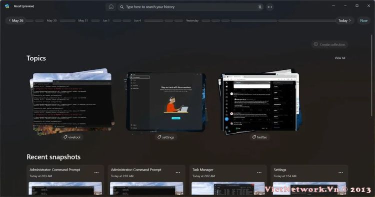Screen dimensions: 375x197
Task: Jump to Today on the timeline
Action: pyautogui.click(x=344, y=20)
